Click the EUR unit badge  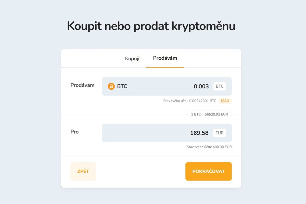coord(219,133)
